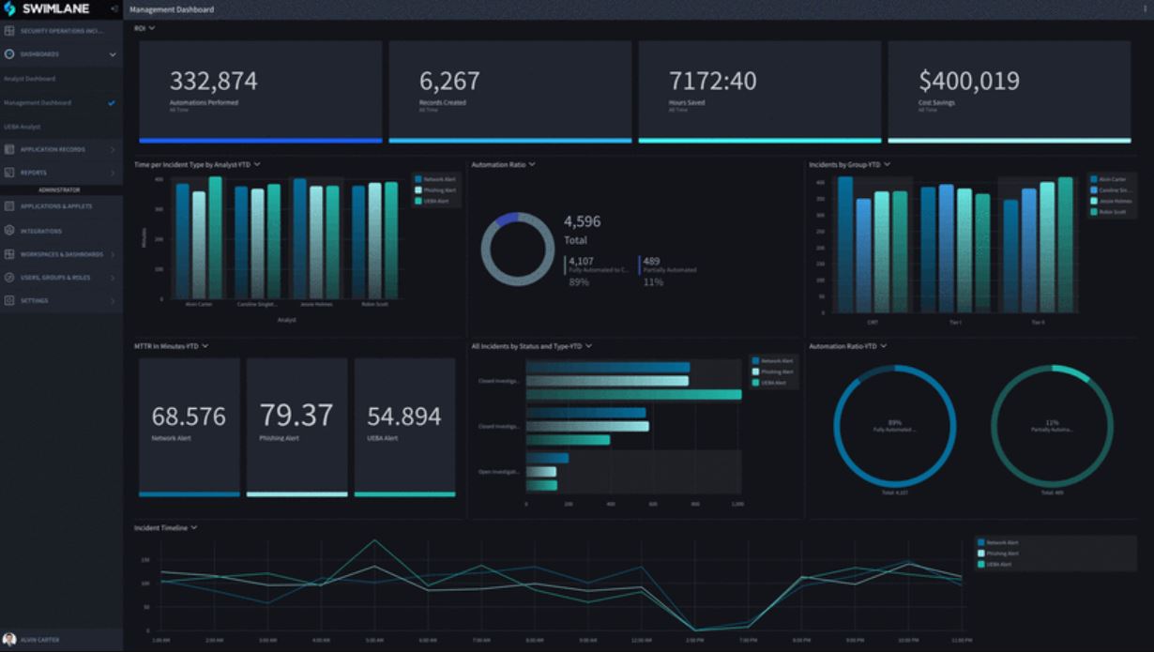The image size is (1154, 652).
Task: Click the Records Created 6,267 card
Action: [x=510, y=91]
